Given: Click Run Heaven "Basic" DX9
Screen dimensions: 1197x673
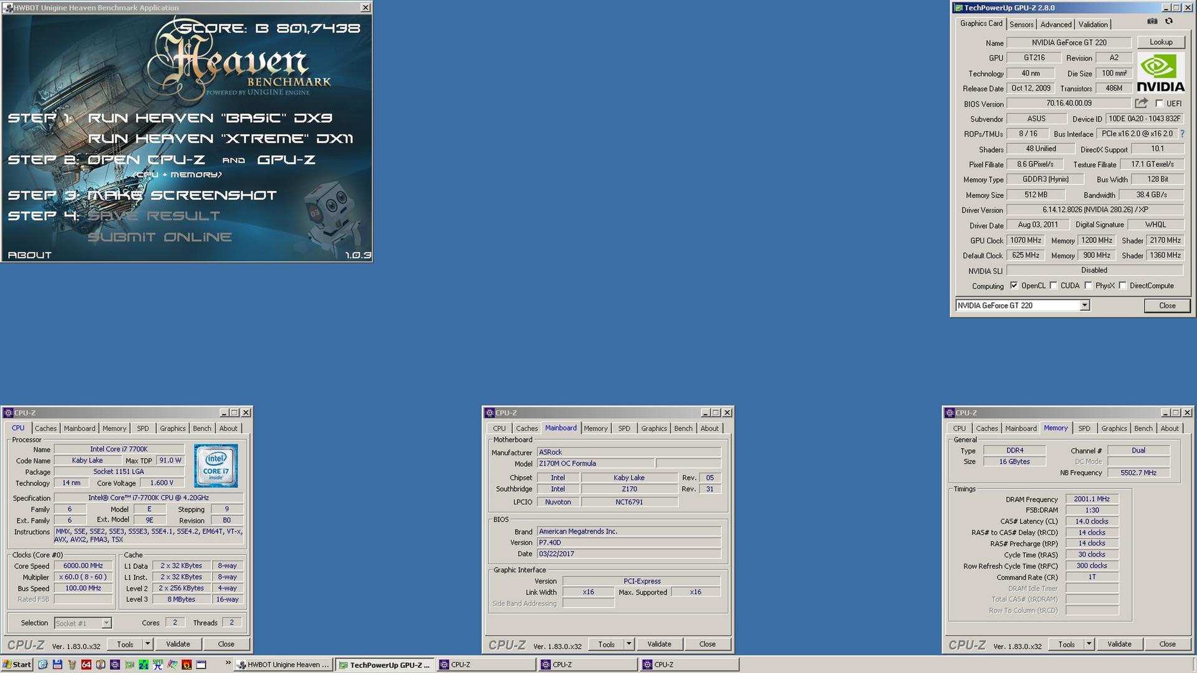Looking at the screenshot, I should tap(210, 118).
